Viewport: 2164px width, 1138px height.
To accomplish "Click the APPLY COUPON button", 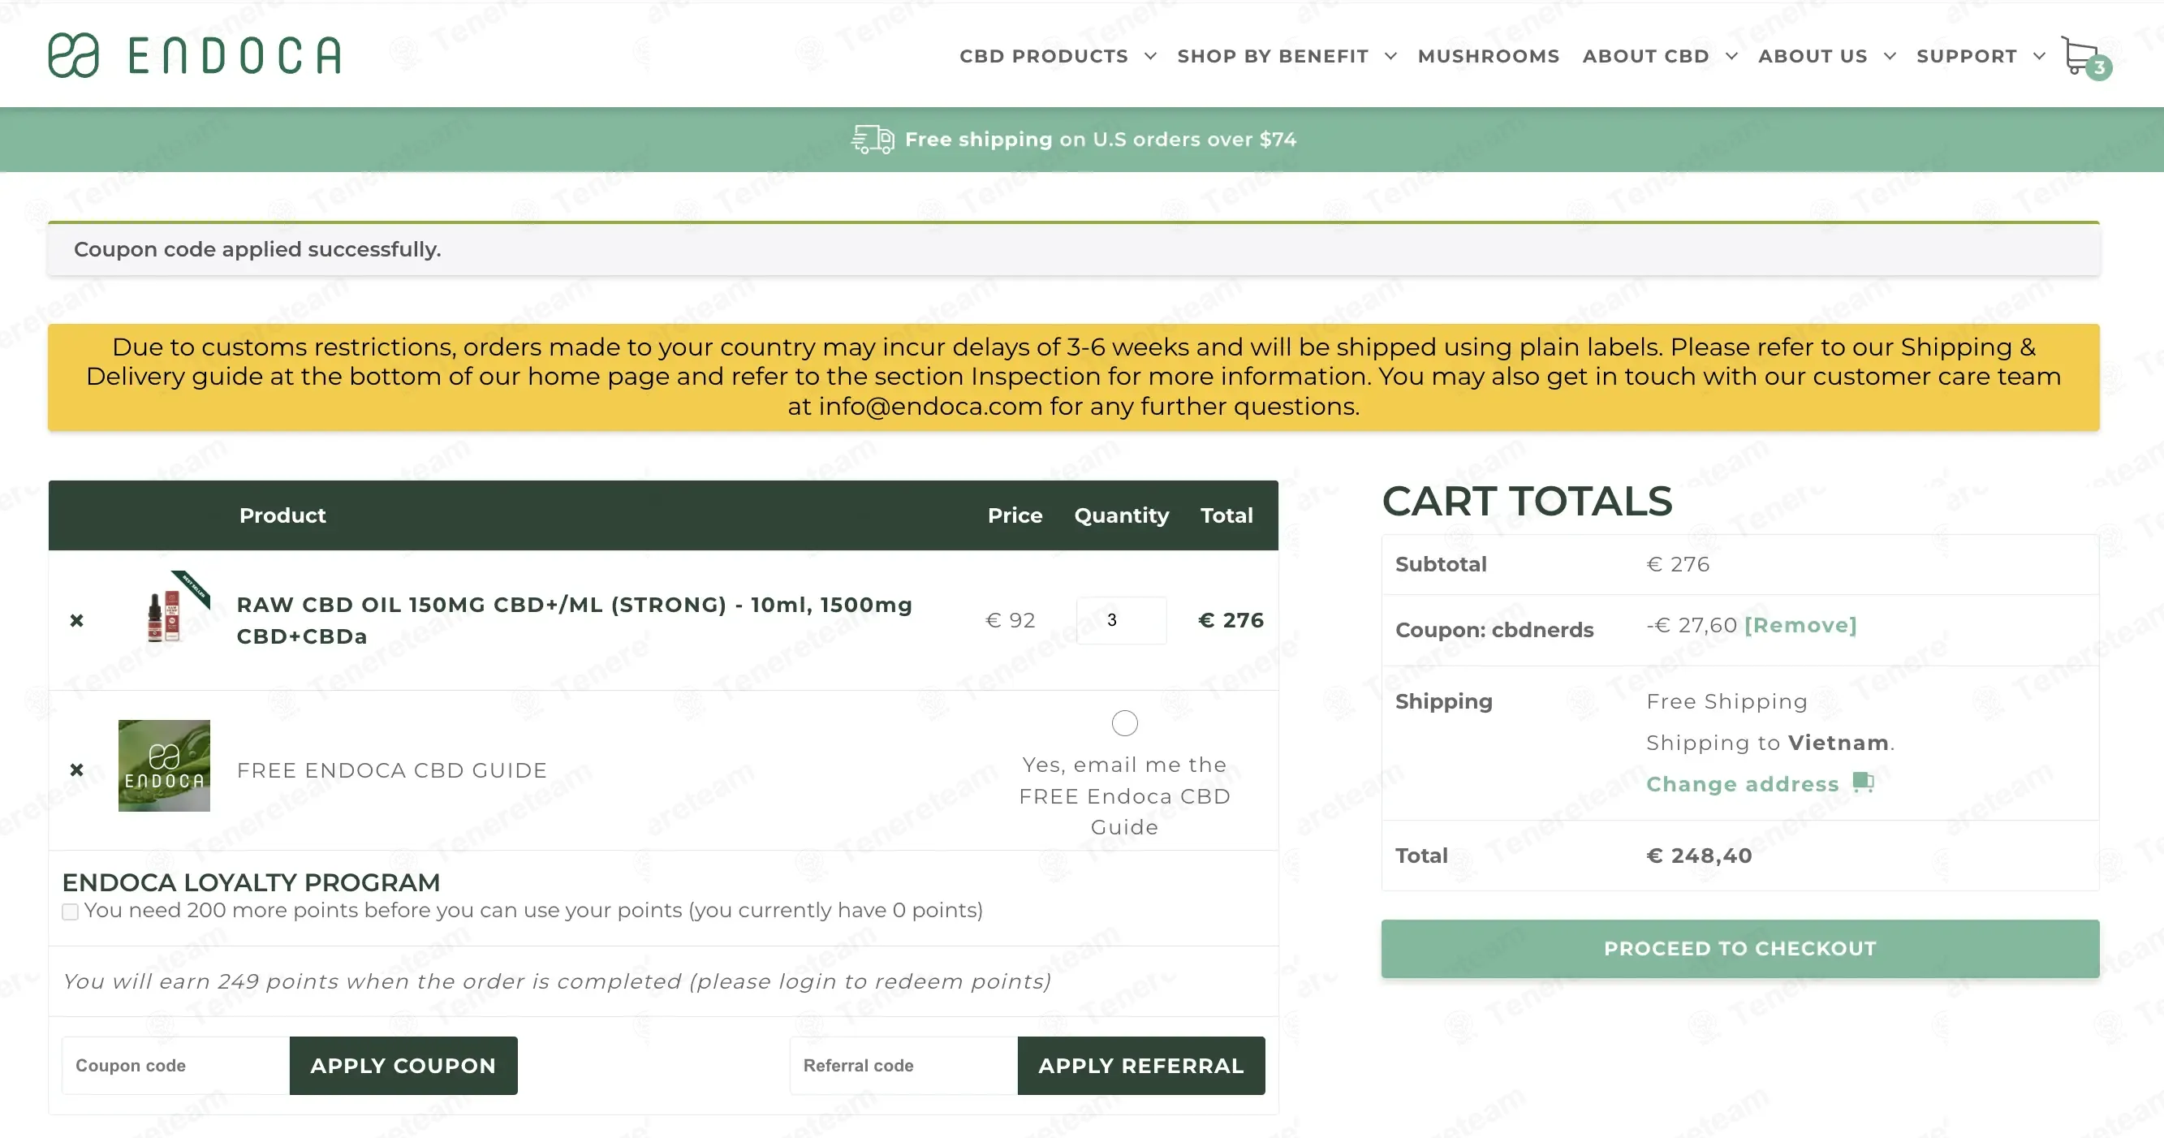I will pyautogui.click(x=403, y=1065).
